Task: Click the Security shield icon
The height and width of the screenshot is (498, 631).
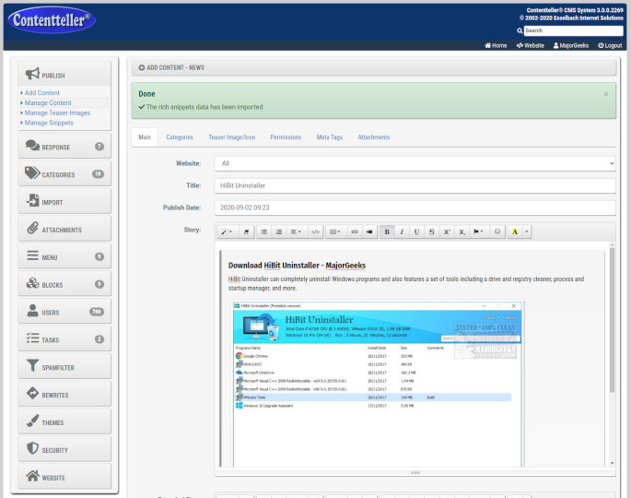Action: (32, 448)
